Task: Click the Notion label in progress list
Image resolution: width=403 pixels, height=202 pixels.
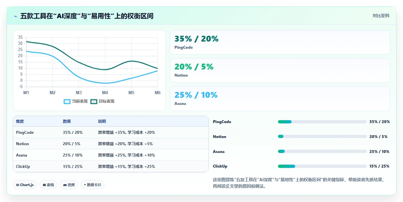Action: click(220, 137)
